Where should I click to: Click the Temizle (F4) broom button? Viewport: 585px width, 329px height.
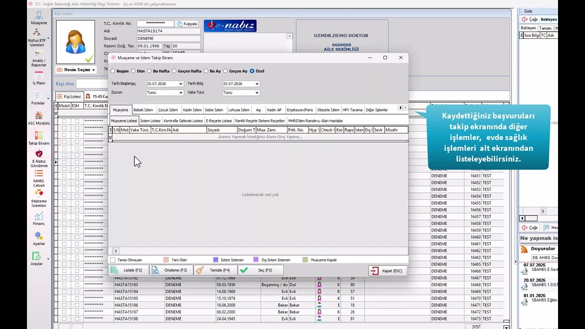click(x=215, y=271)
